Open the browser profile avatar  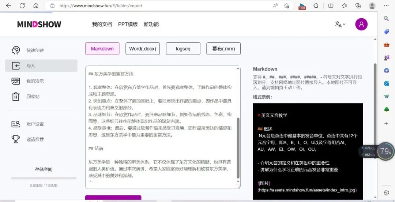tap(372, 5)
